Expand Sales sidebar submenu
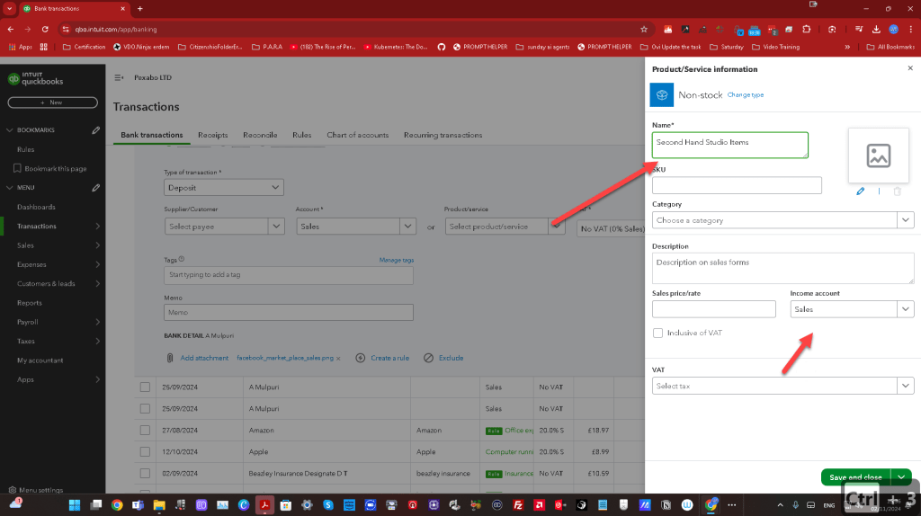This screenshot has height=516, width=921. (x=97, y=245)
